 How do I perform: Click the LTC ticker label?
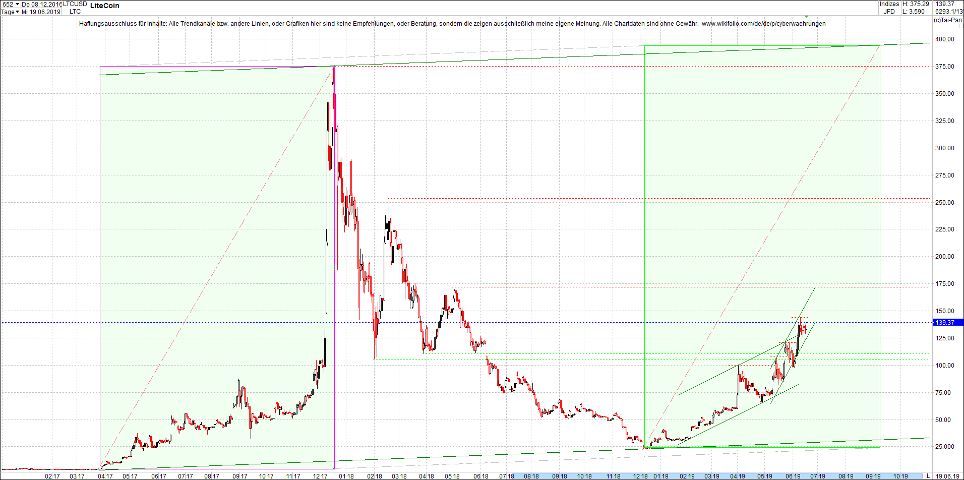(74, 12)
